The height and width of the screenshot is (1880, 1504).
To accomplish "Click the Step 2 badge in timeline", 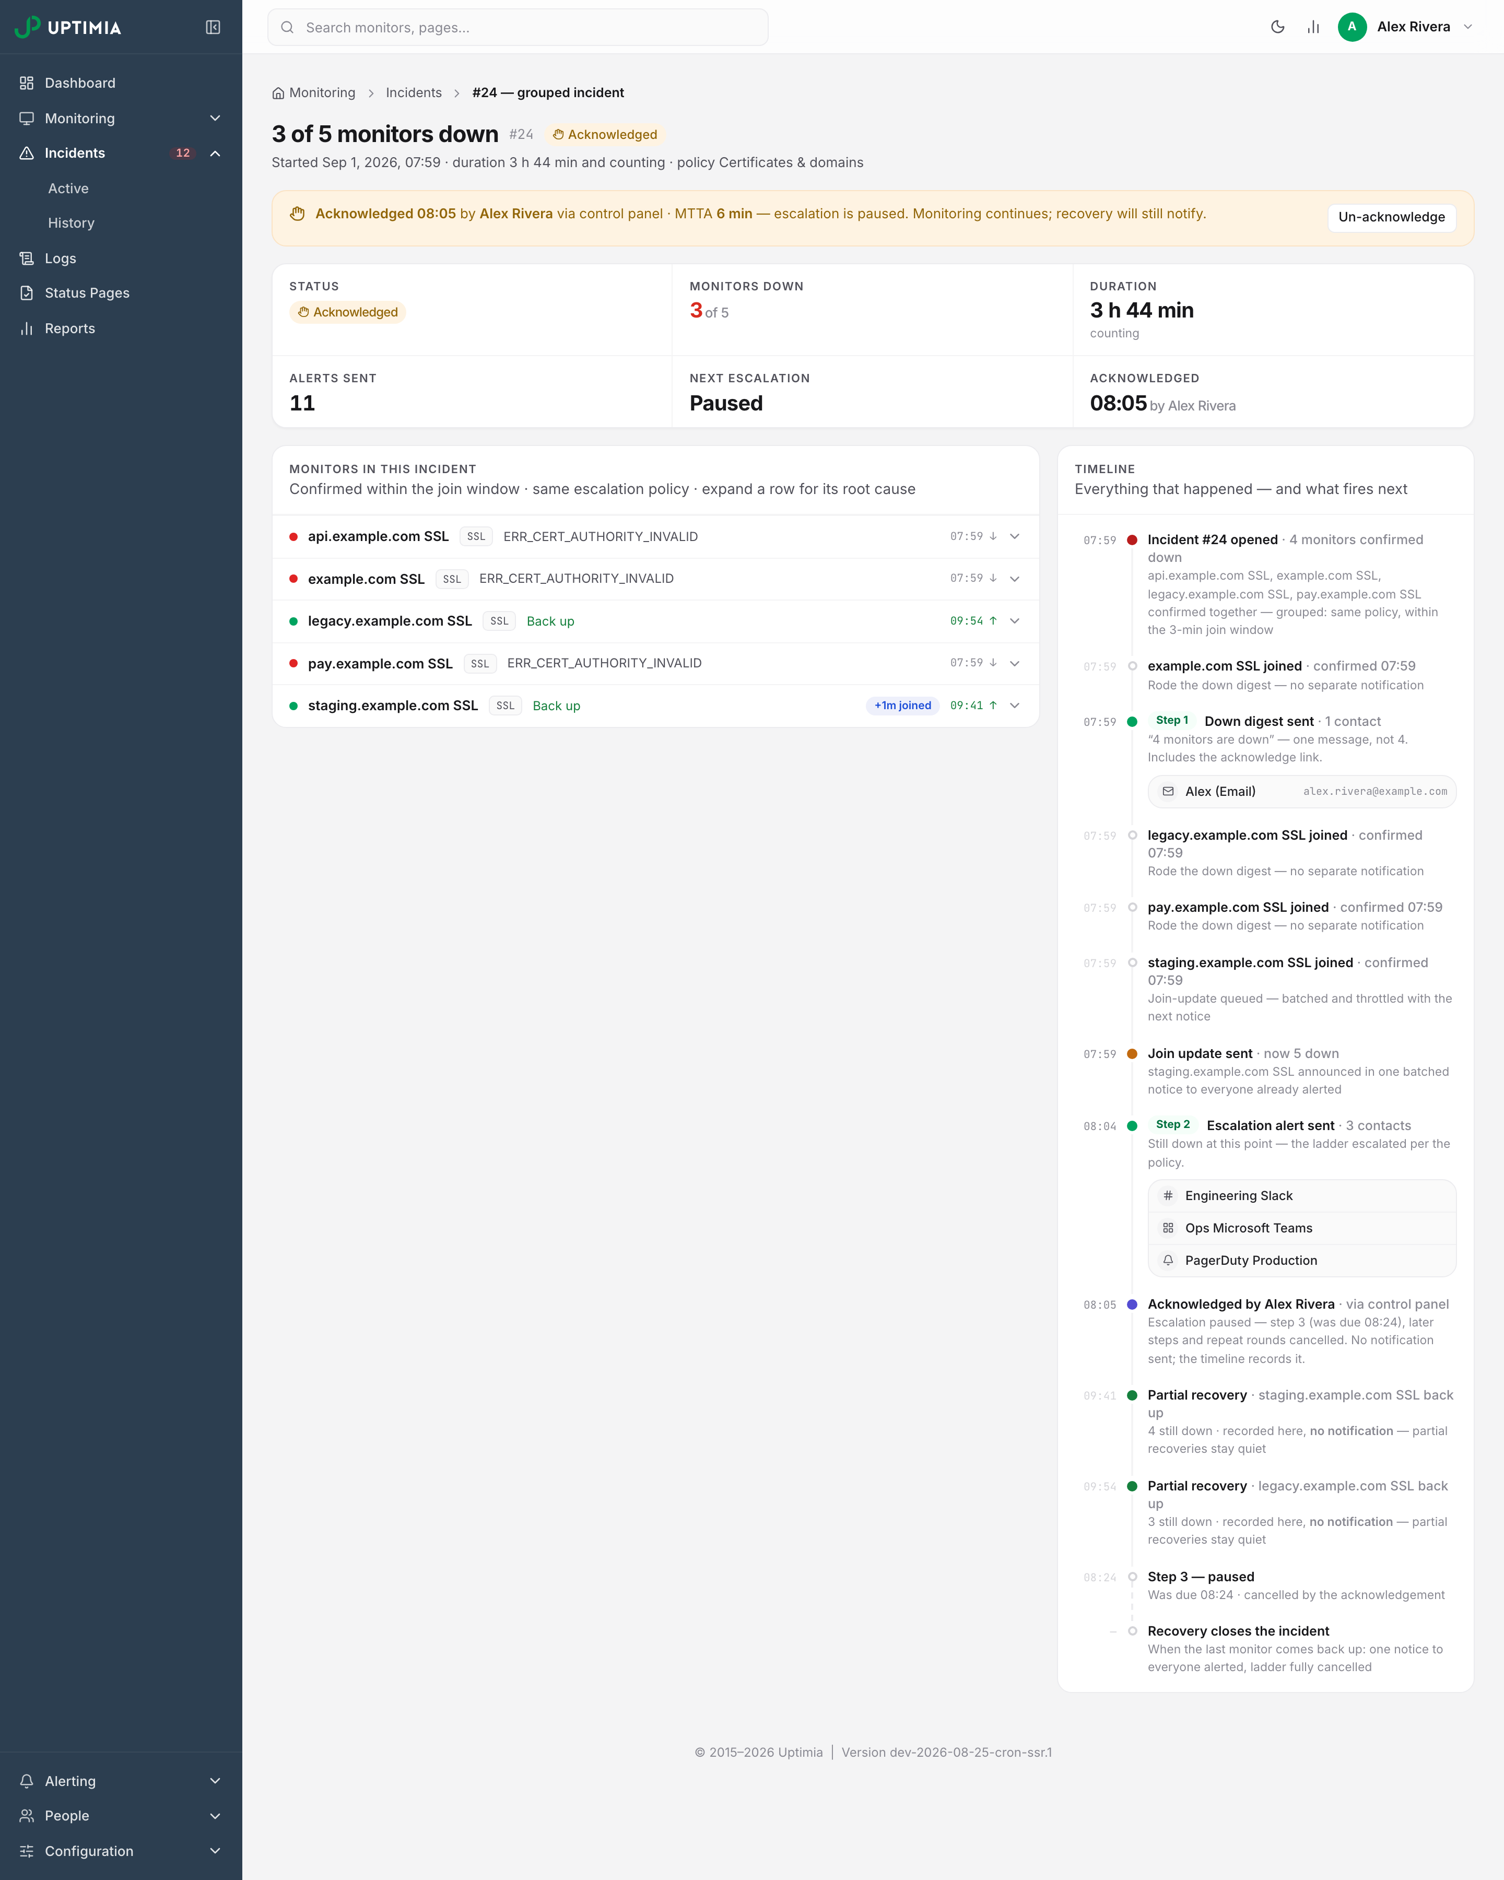I will click(1173, 1125).
